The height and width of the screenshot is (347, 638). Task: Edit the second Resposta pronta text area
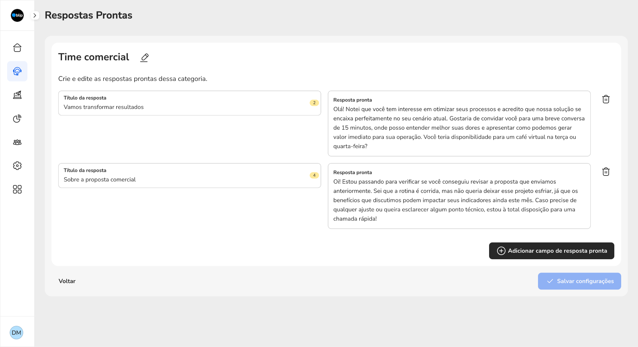[x=459, y=196]
